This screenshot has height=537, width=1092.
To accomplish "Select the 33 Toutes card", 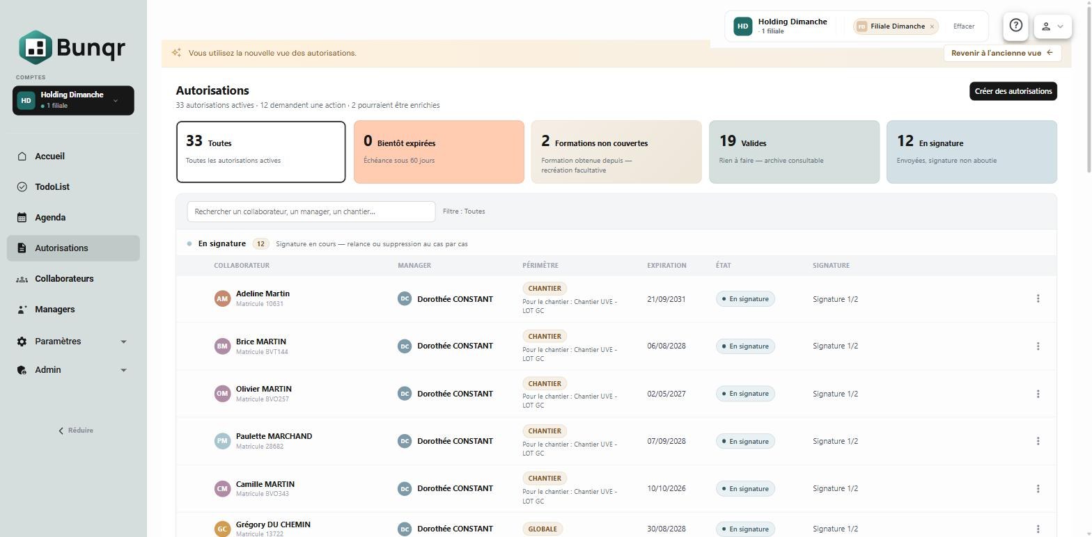I will (x=260, y=152).
